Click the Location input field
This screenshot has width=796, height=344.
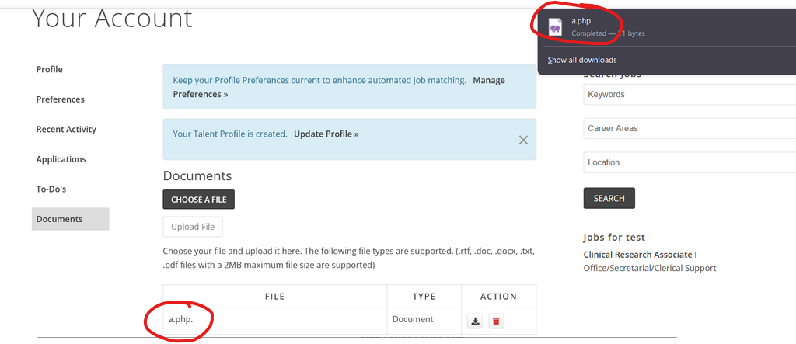pyautogui.click(x=688, y=162)
